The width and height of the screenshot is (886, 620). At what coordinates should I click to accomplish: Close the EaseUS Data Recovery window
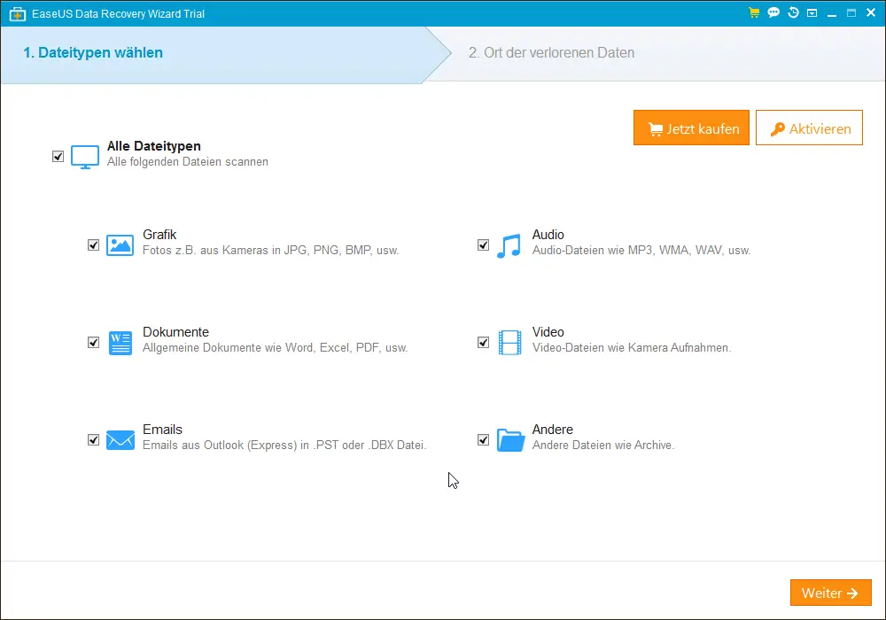(x=871, y=12)
